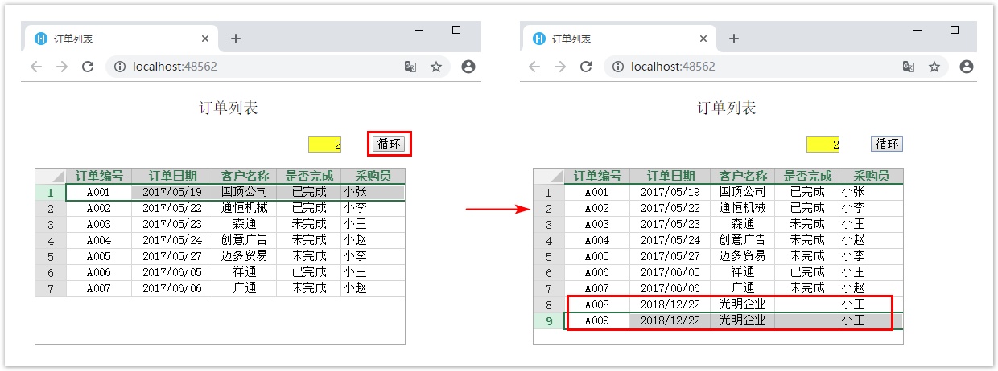The image size is (998, 371).
Task: Click cell 国顶公司 in right table
Action: click(742, 192)
